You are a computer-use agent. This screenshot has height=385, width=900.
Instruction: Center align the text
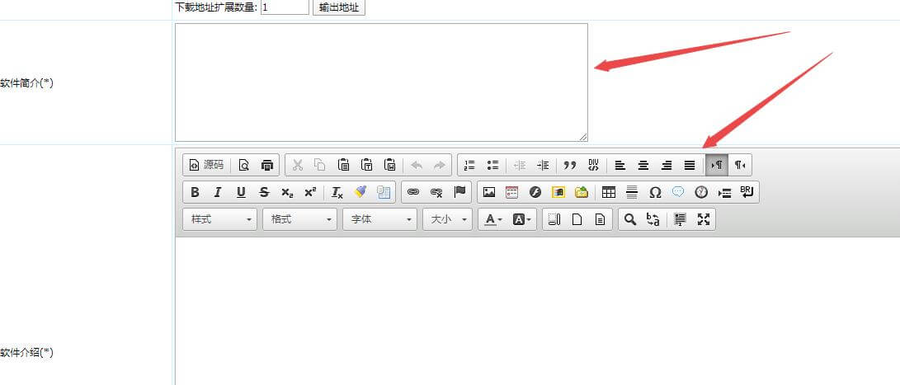tap(643, 165)
